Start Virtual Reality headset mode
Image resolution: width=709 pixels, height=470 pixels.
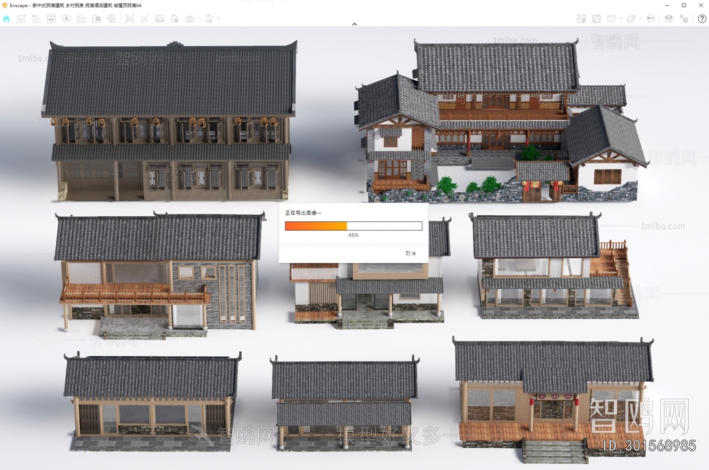650,19
